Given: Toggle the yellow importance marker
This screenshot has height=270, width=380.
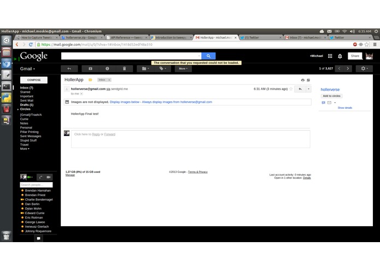Looking at the screenshot, I should tap(90, 80).
